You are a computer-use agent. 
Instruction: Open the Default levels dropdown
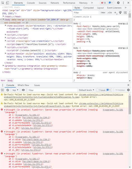click(86, 90)
